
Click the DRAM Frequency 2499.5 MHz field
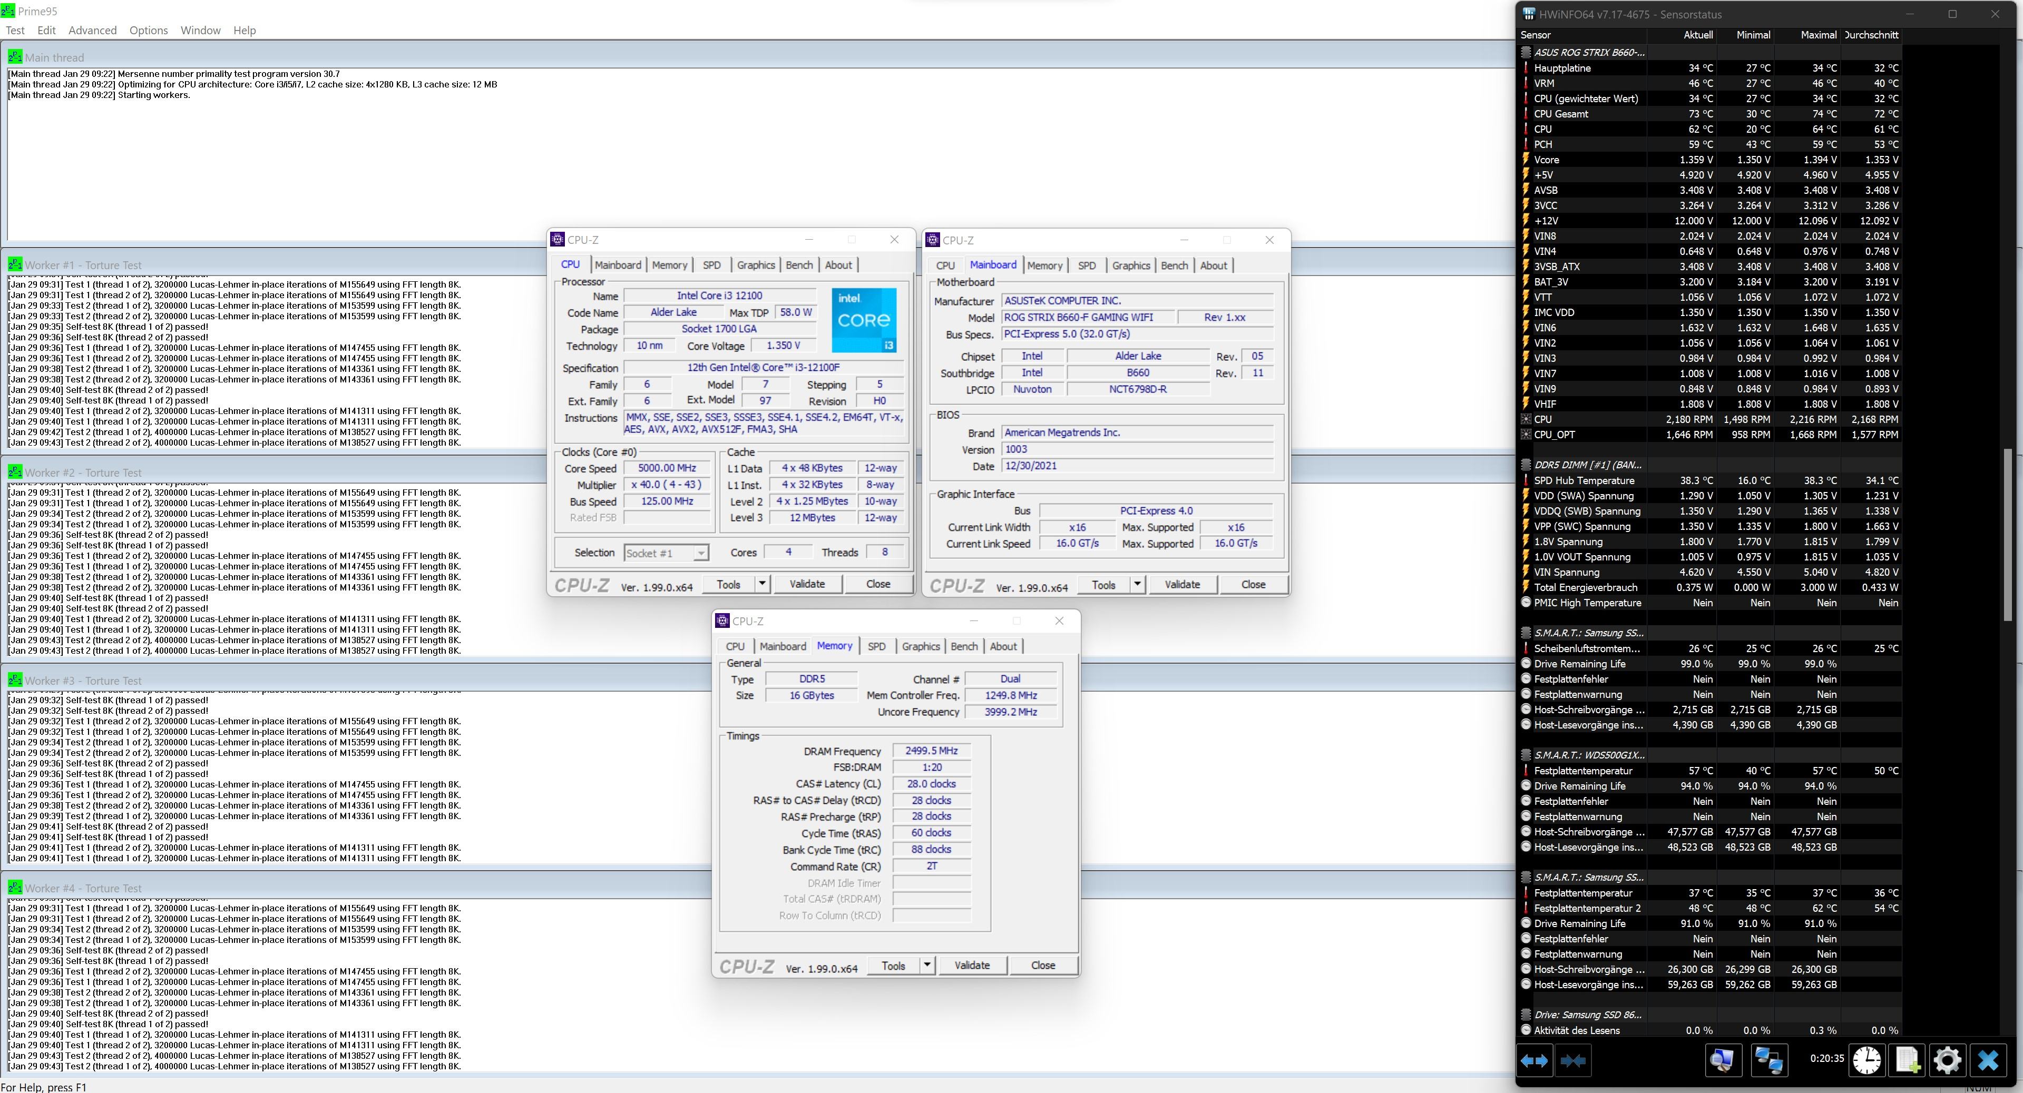coord(931,751)
